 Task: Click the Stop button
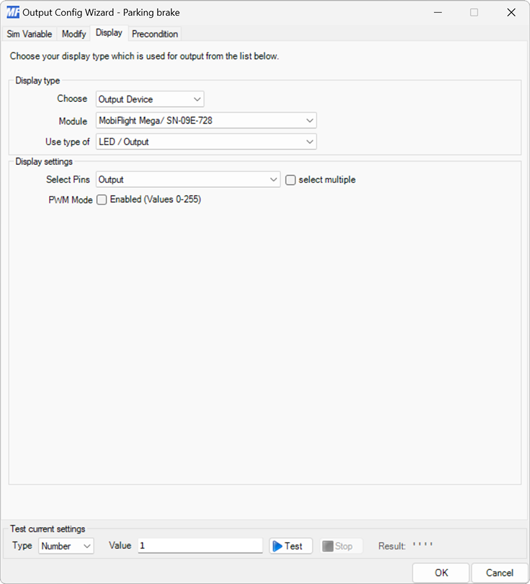coord(341,546)
